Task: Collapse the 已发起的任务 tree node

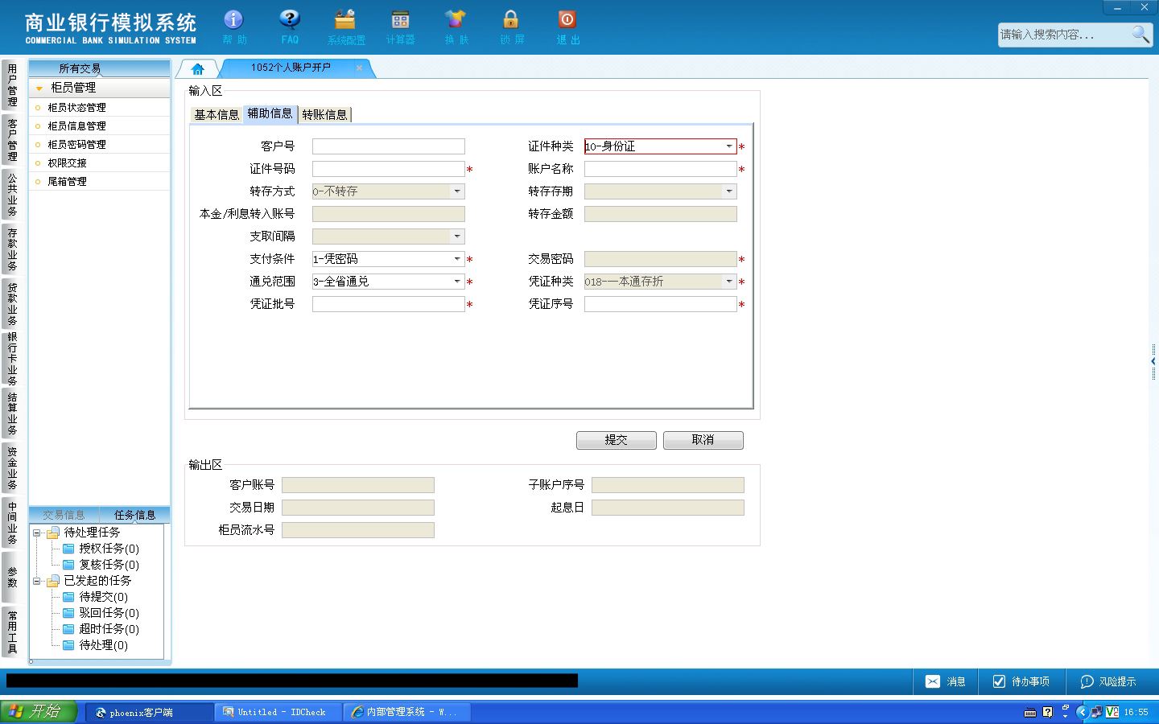Action: coord(36,581)
